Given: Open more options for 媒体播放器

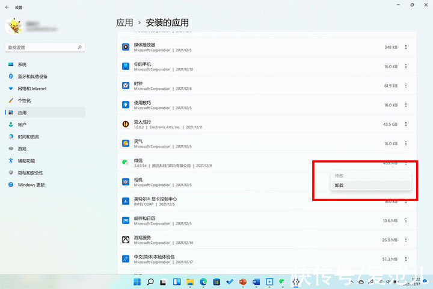Looking at the screenshot, I should tap(406, 47).
